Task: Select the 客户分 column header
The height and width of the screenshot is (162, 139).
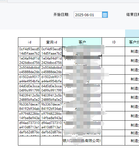Action: pyautogui.click(x=132, y=42)
